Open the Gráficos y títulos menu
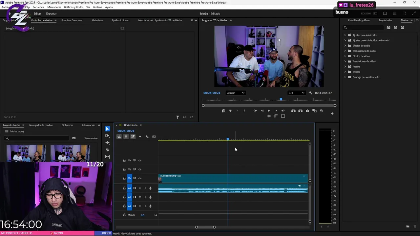Screen dimensions: 420x236 (73, 7)
